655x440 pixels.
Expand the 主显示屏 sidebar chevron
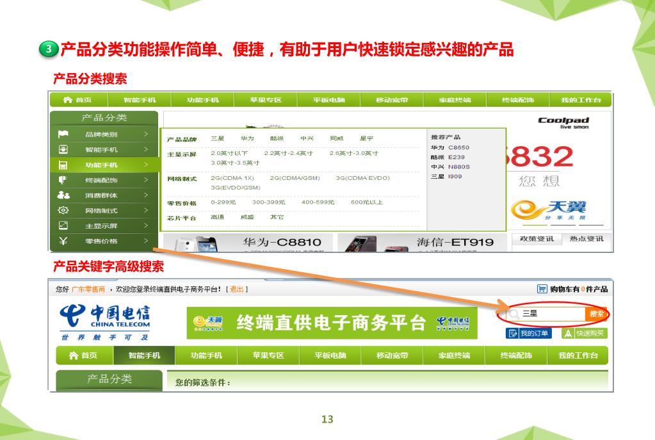[x=146, y=225]
